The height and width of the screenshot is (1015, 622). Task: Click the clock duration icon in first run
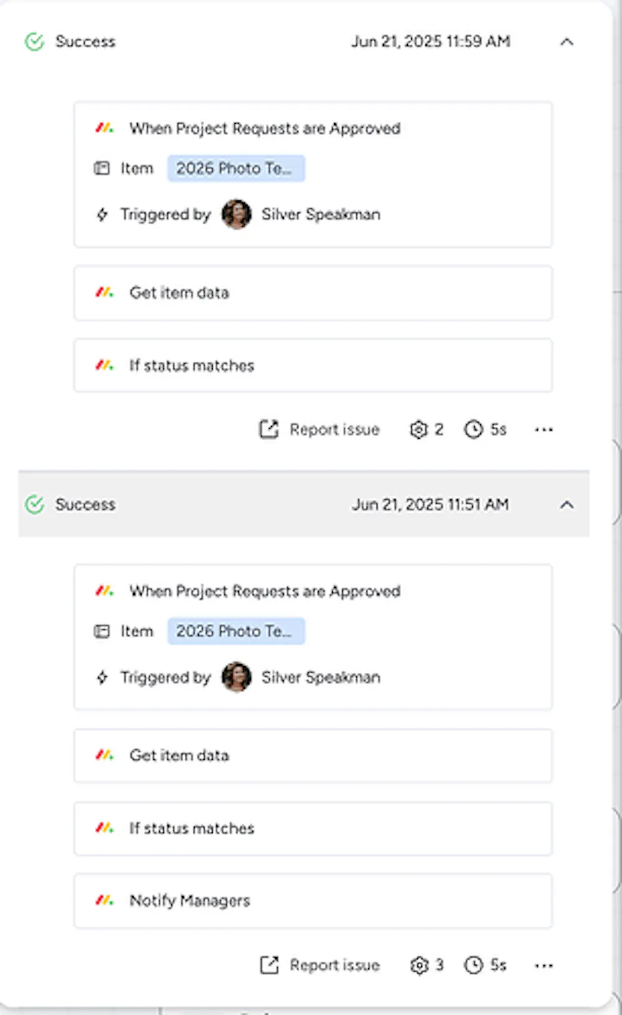point(473,429)
